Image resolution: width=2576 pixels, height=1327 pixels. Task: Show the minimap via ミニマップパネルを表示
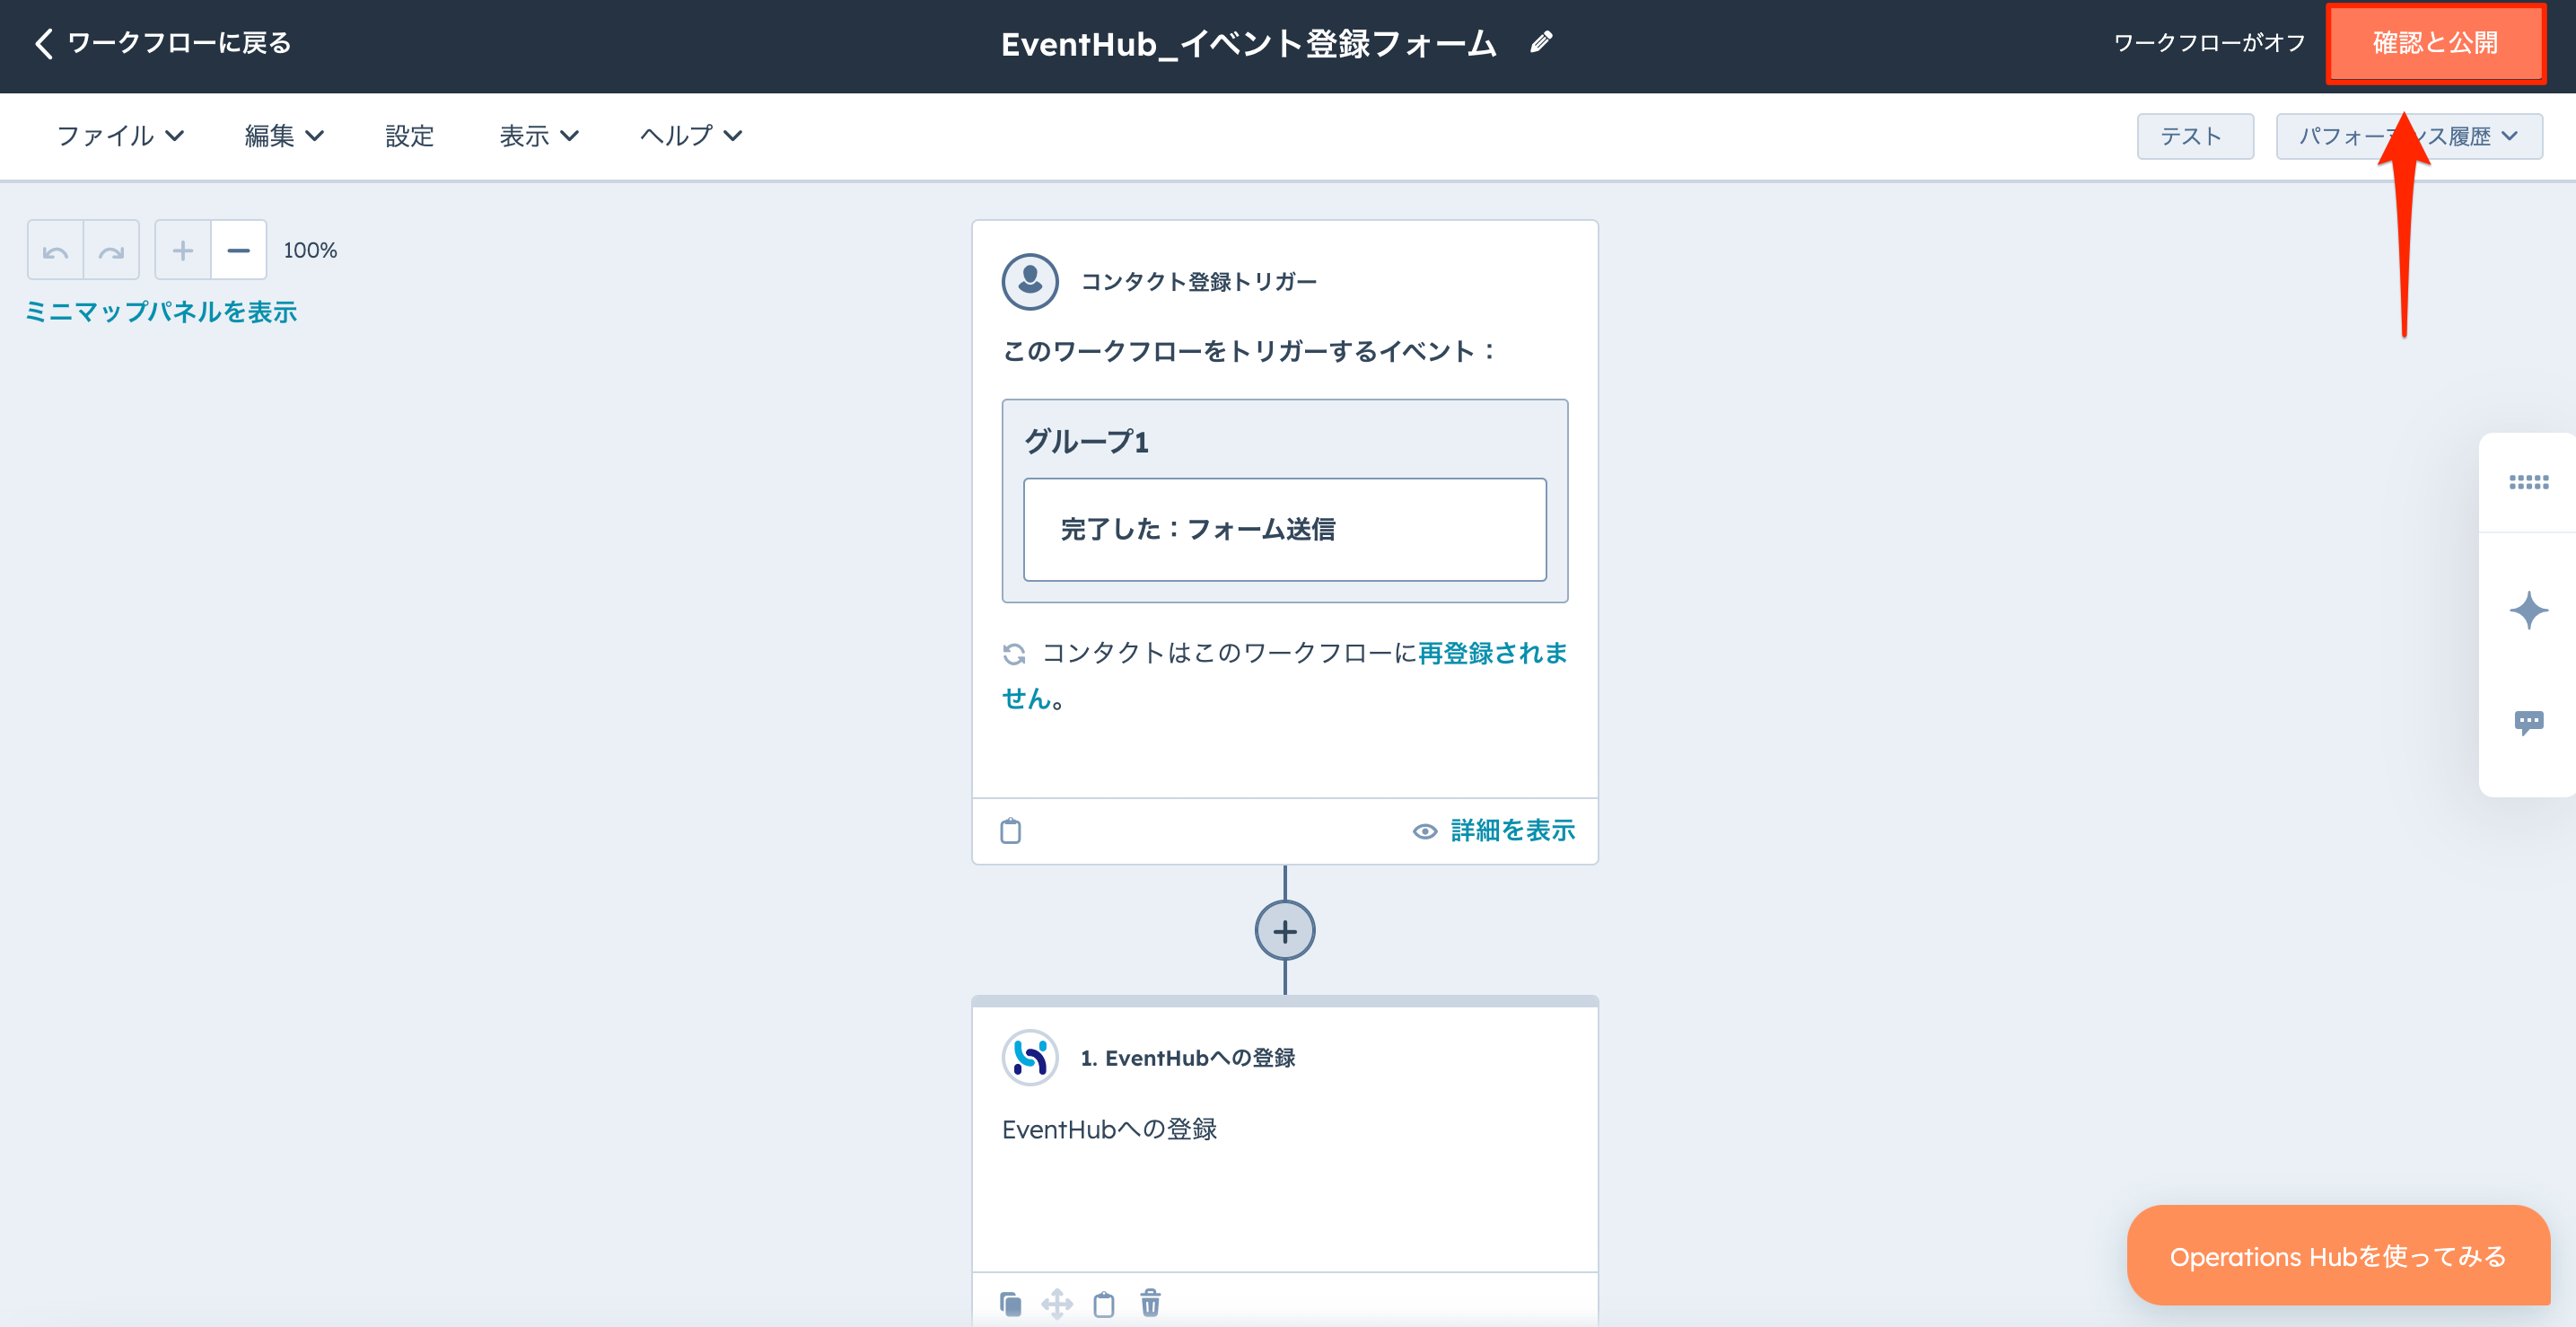click(161, 312)
